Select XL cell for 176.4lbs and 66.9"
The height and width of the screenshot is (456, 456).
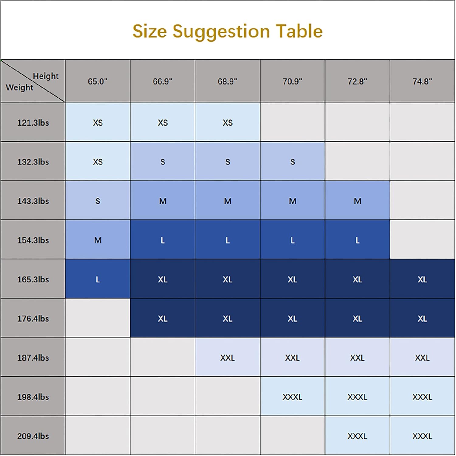pyautogui.click(x=163, y=318)
